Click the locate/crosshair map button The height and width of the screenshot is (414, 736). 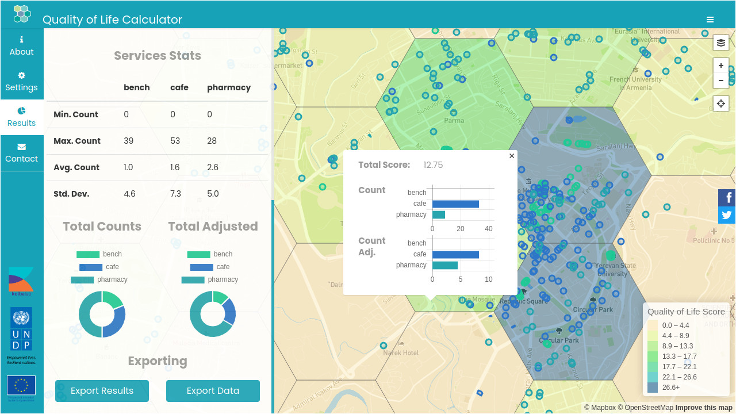click(721, 104)
